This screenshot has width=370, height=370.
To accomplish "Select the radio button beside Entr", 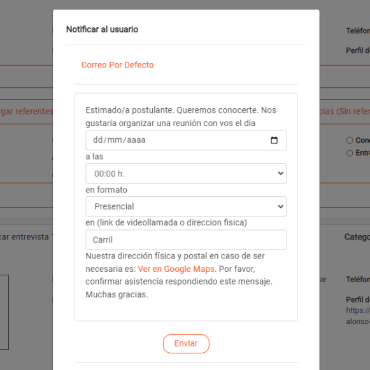I will click(x=350, y=153).
